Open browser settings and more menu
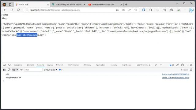This screenshot has width=196, height=110. coord(185,10)
